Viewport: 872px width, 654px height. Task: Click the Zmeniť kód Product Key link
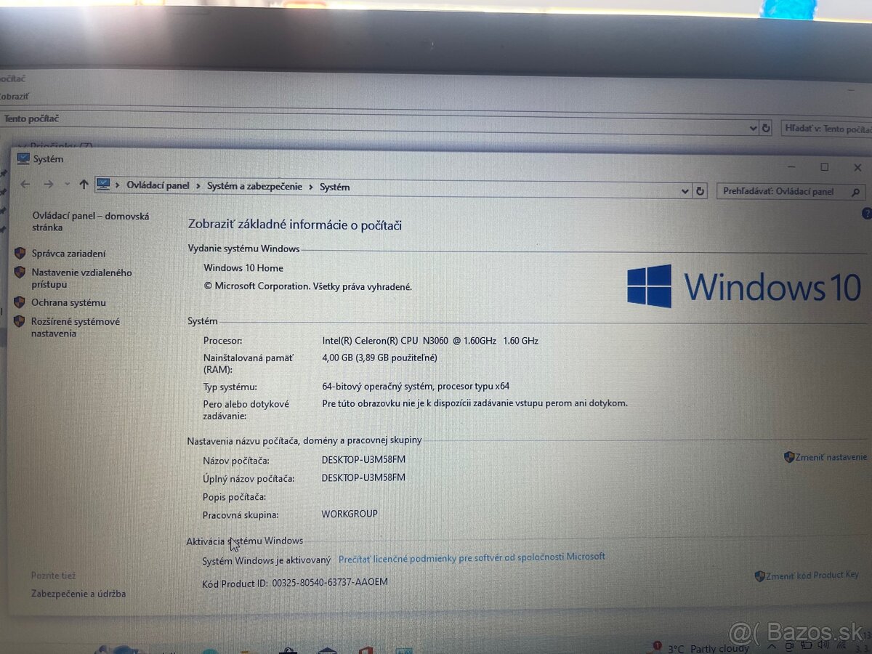point(812,575)
